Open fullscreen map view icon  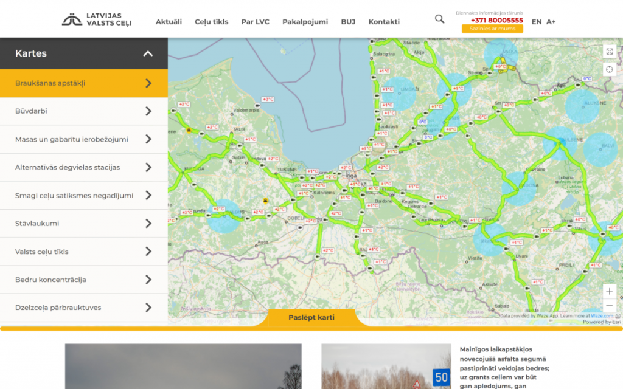610,52
